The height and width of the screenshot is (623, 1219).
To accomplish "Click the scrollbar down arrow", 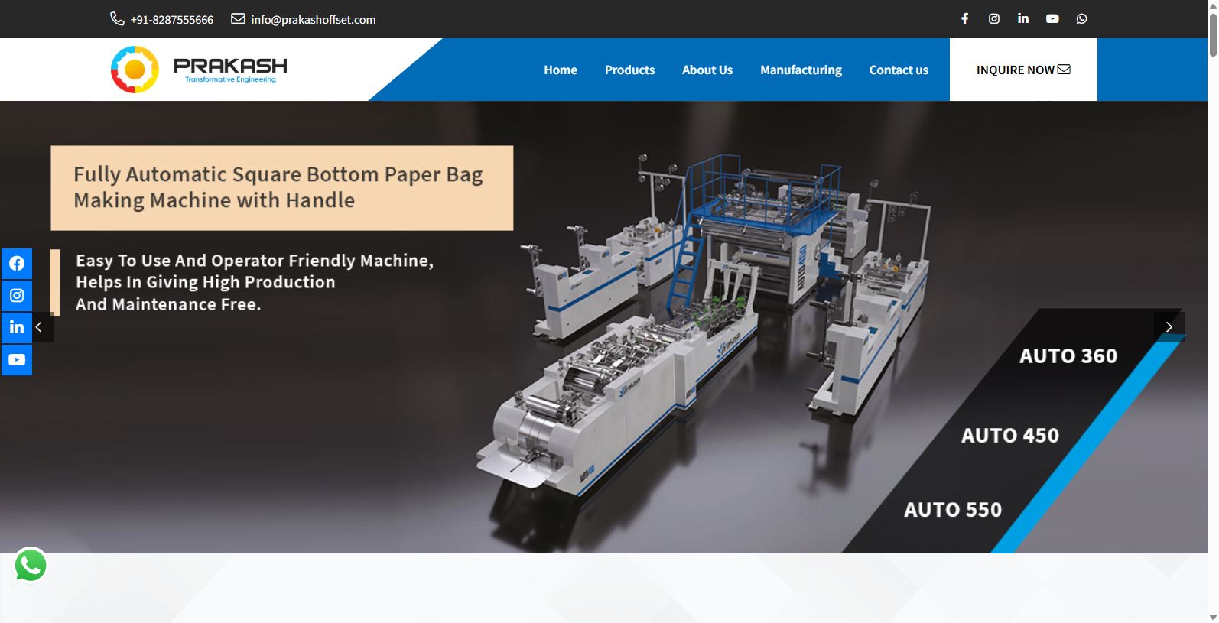I will [x=1213, y=617].
